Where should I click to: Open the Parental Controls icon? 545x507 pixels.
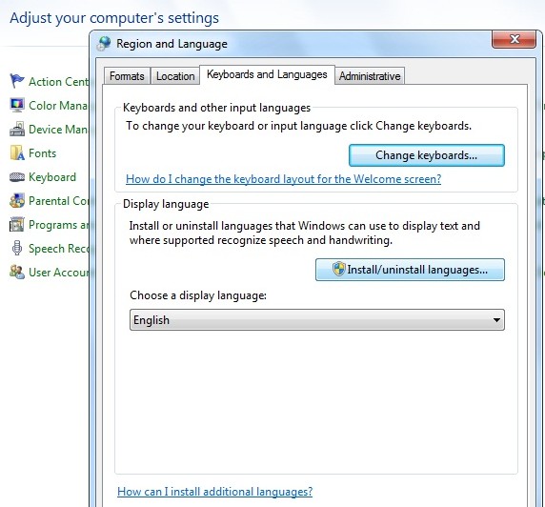17,201
